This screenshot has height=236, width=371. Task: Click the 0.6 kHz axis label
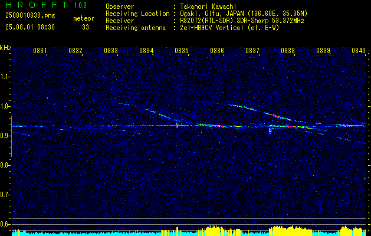[5, 224]
